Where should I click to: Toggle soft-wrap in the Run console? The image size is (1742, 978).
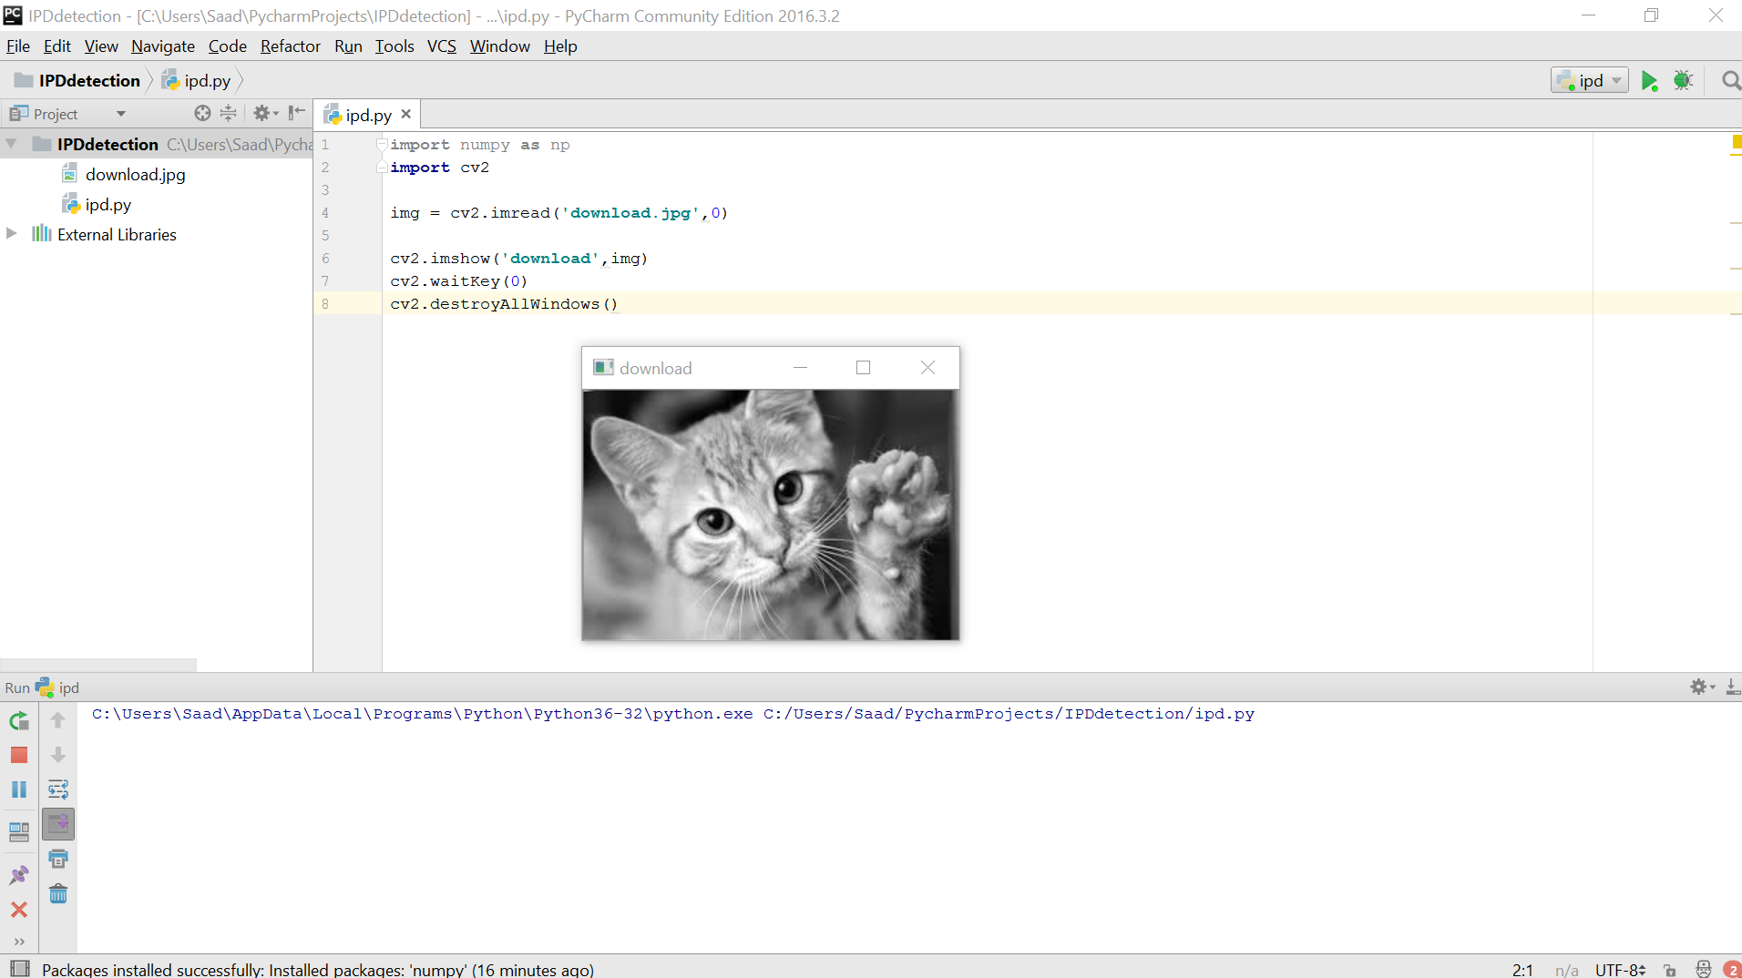pos(58,790)
